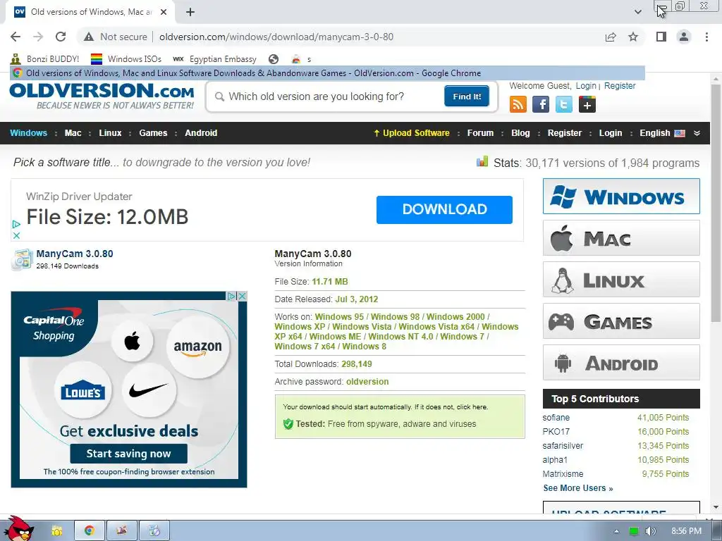Open Chrome from the taskbar
This screenshot has height=541, width=722.
point(90,530)
